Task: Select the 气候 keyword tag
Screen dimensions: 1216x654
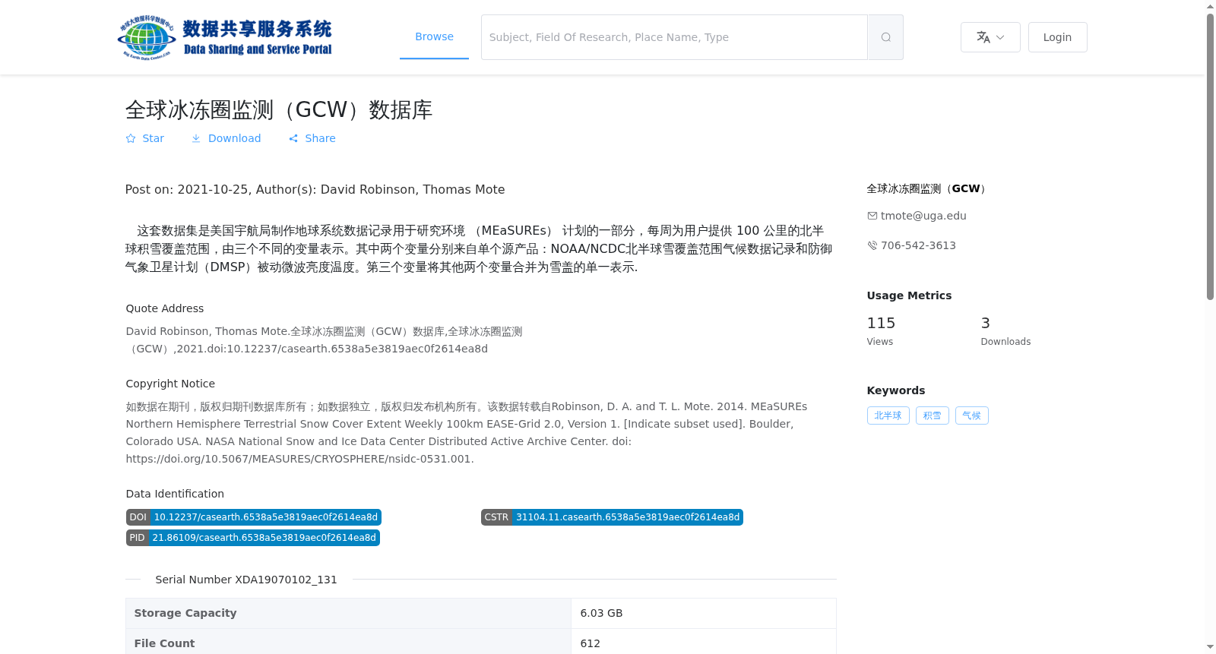Action: pyautogui.click(x=972, y=415)
